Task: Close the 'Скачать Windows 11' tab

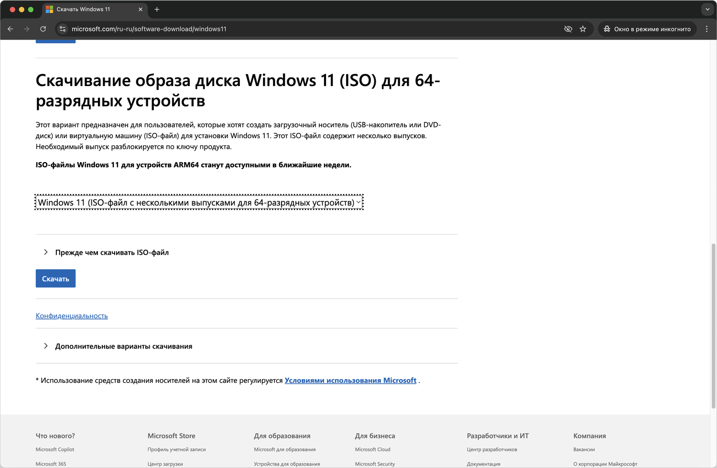Action: click(141, 10)
